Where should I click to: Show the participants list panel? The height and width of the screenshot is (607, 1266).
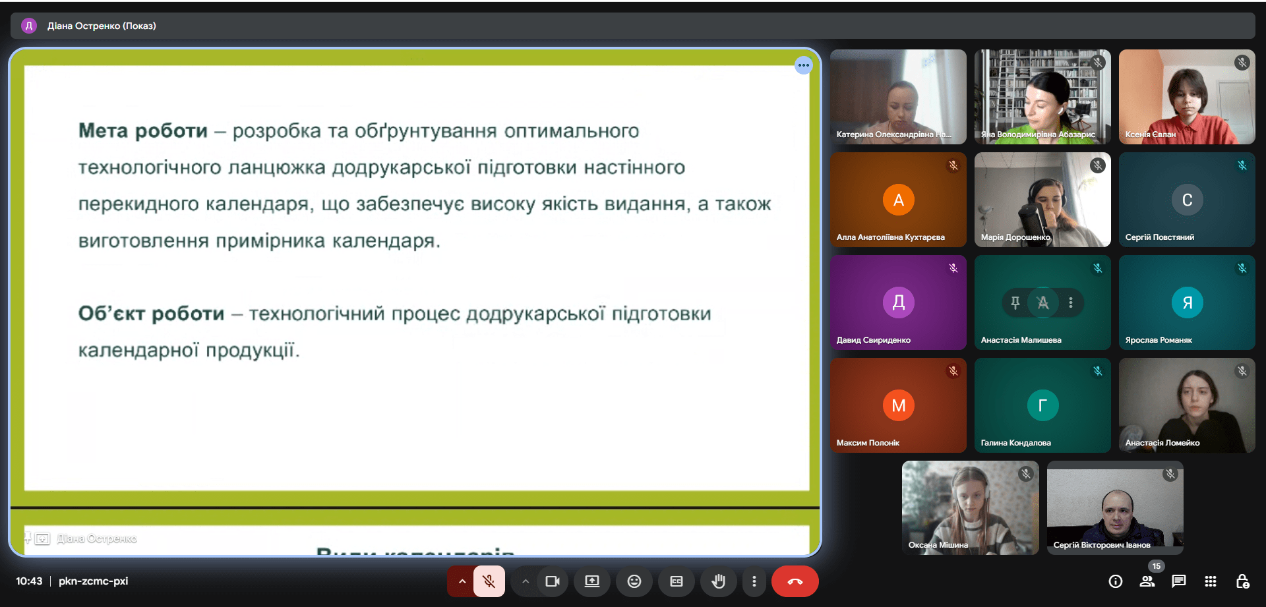point(1147,581)
